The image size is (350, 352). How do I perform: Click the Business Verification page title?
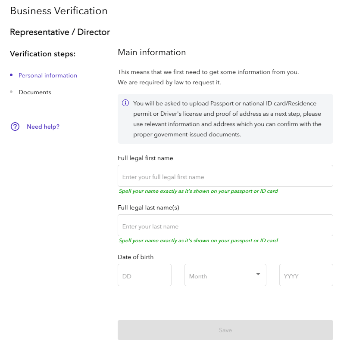click(x=59, y=11)
